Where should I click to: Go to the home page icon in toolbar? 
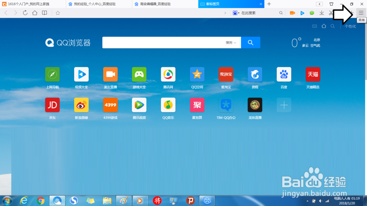click(x=34, y=13)
